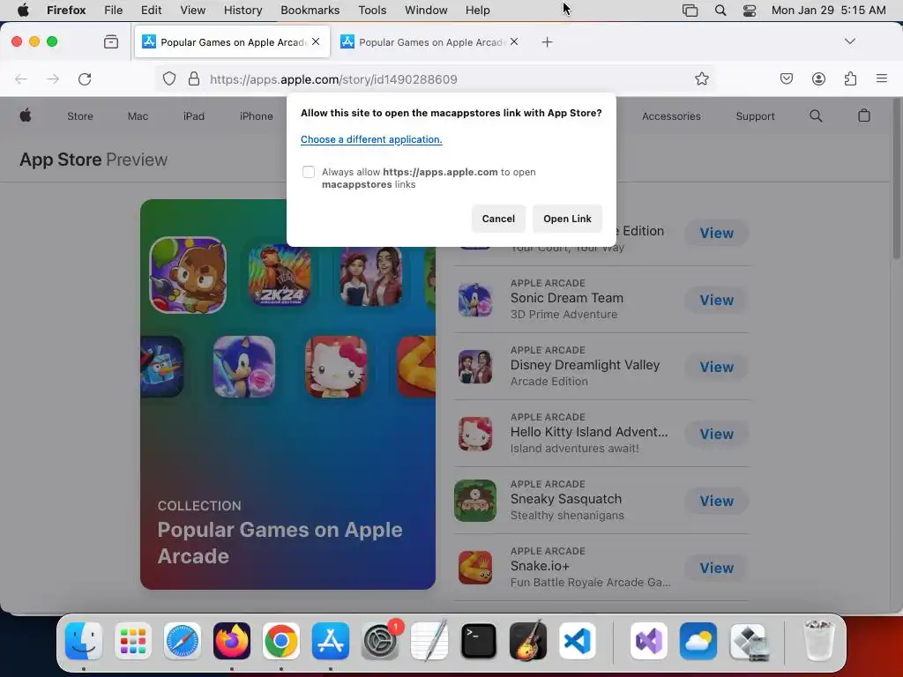This screenshot has height=677, width=903.
Task: Switch to the second Popular Games tab
Action: [429, 42]
